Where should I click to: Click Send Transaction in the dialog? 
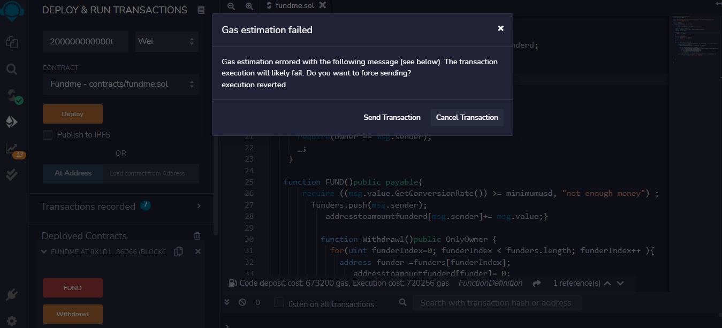392,118
